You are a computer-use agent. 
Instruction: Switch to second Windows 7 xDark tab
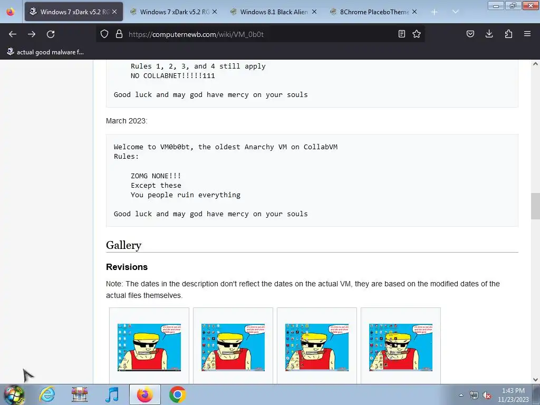click(x=174, y=12)
